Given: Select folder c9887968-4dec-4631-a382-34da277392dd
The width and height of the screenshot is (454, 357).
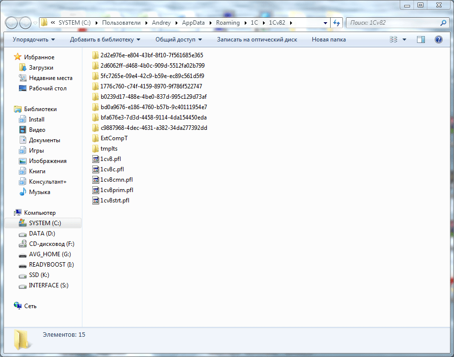Looking at the screenshot, I should 150,128.
